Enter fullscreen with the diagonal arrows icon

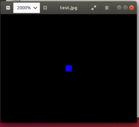tap(94, 8)
